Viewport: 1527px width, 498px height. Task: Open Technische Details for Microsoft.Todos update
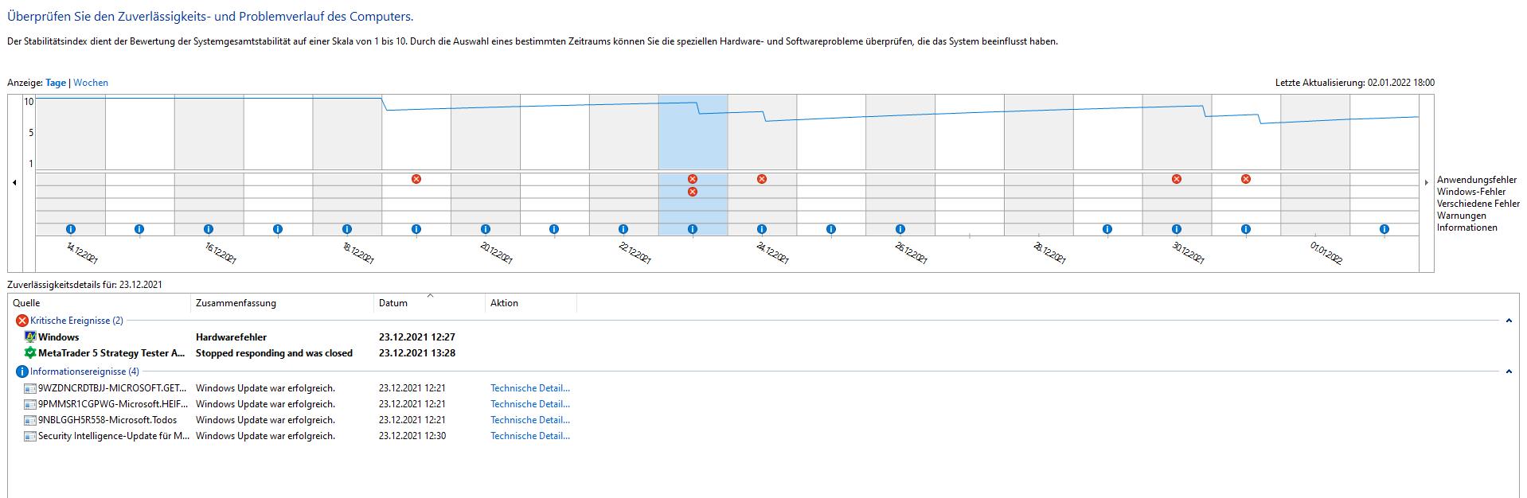pos(530,420)
